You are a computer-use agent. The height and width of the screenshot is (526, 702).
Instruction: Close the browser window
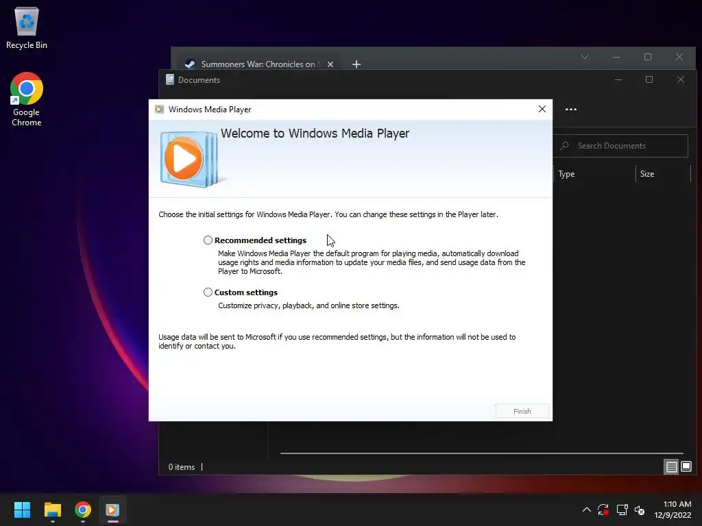(679, 57)
